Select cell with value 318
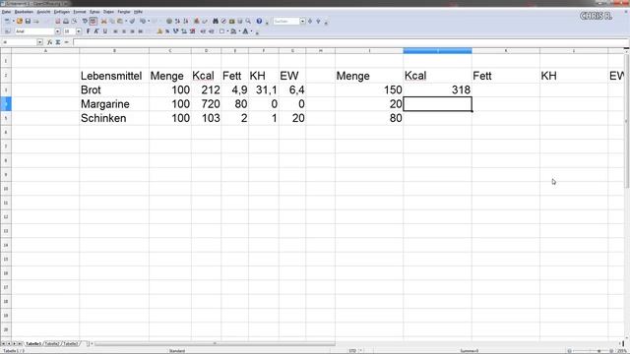630x354 pixels. click(437, 89)
